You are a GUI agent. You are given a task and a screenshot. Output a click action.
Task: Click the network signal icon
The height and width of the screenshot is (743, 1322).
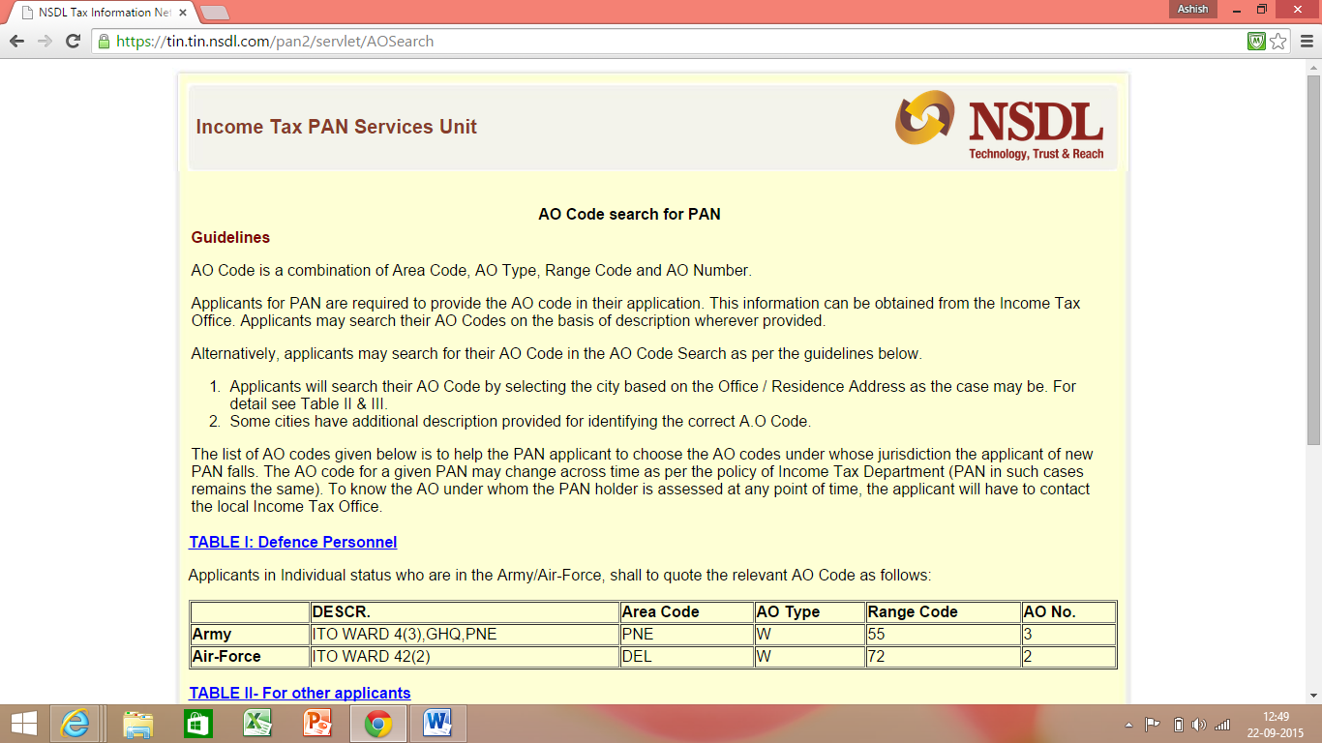(1222, 724)
